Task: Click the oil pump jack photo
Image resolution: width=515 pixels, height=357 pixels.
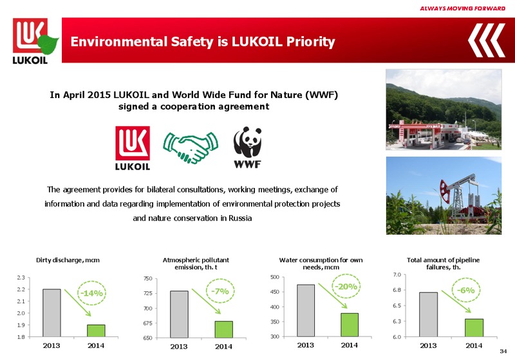Action: click(x=444, y=196)
